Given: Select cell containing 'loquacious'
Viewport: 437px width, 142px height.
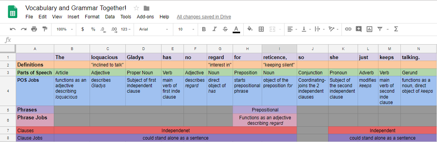Looking at the screenshot, I should (108, 57).
